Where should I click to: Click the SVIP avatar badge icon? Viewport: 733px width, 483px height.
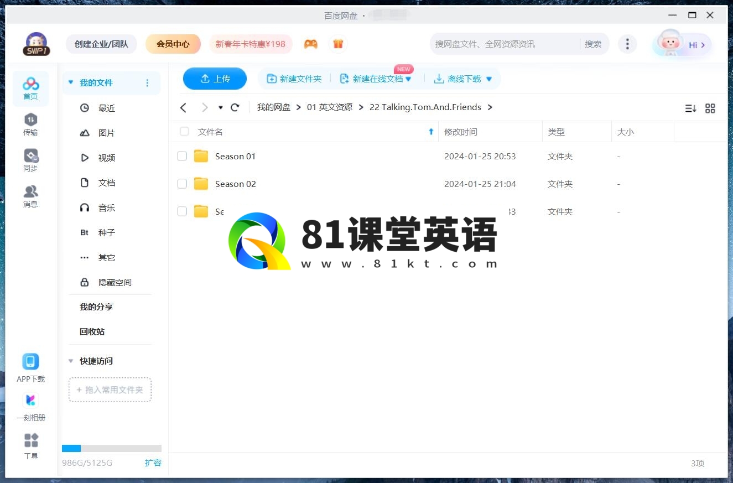pos(37,44)
